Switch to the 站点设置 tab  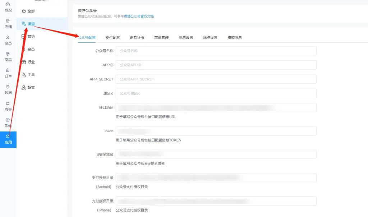[210, 37]
